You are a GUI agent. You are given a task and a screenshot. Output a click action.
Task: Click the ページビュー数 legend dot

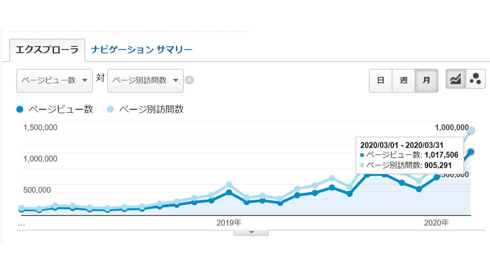20,110
